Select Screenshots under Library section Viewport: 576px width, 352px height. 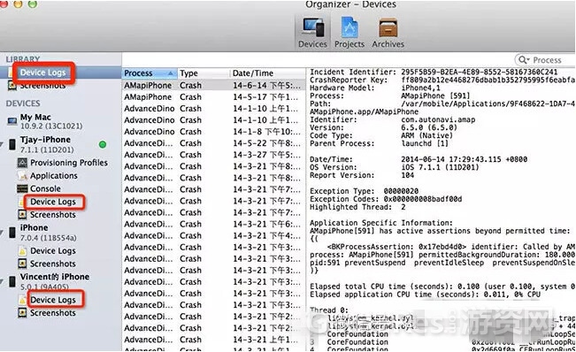coord(42,85)
